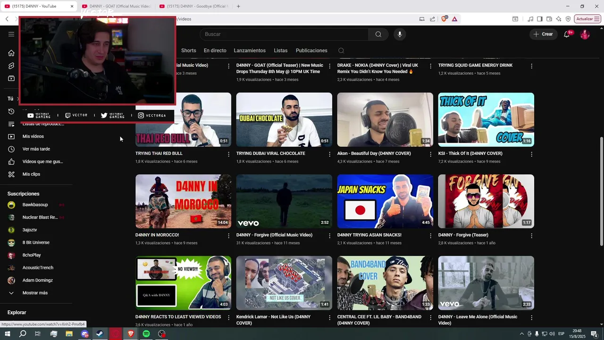604x340 pixels.
Task: Open Steam from the taskbar
Action: coord(100,334)
